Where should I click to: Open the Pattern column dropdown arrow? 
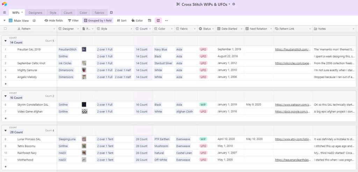[54, 29]
